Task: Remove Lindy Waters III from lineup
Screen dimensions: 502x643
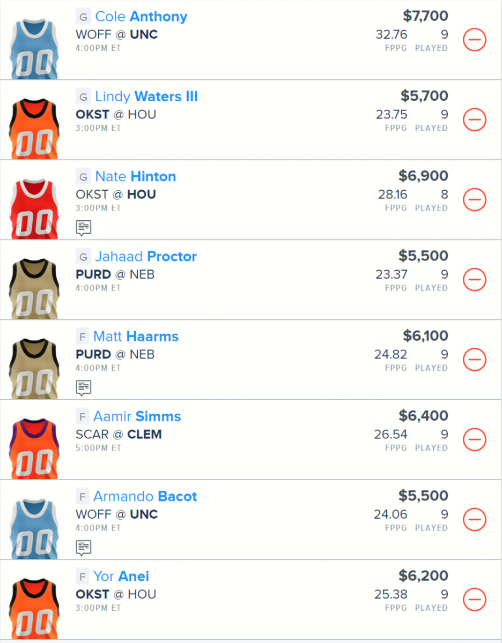Action: coord(475,120)
